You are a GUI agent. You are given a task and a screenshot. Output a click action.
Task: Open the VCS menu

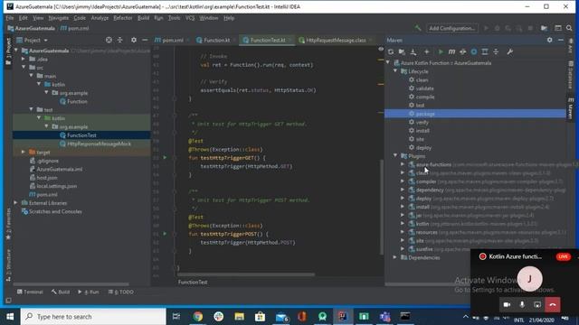[x=190, y=18]
